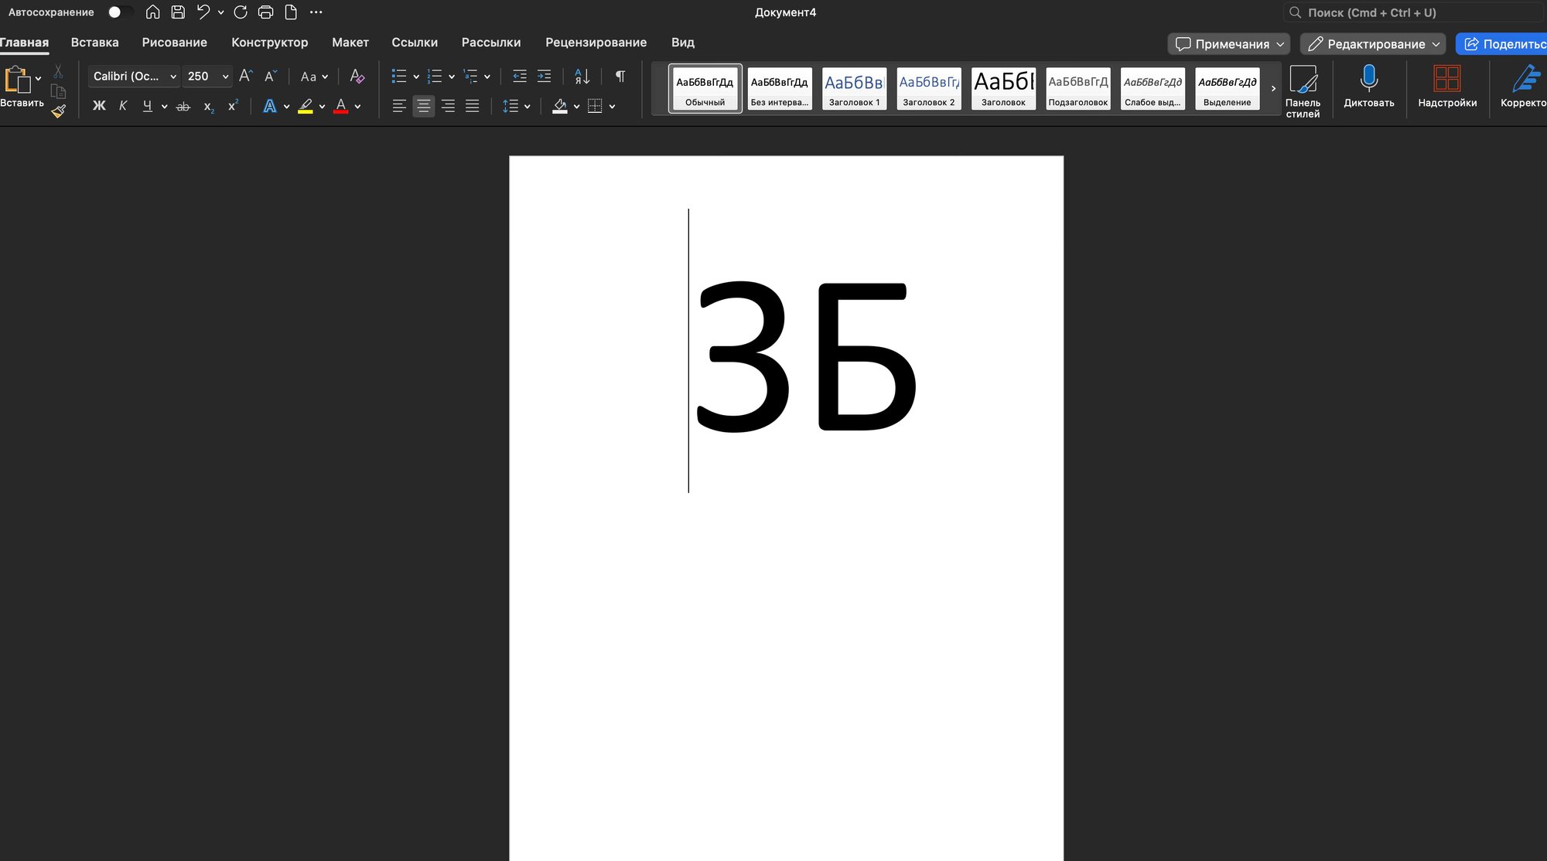Viewport: 1547px width, 861px height.
Task: Apply the Подзаголовок style
Action: (x=1078, y=88)
